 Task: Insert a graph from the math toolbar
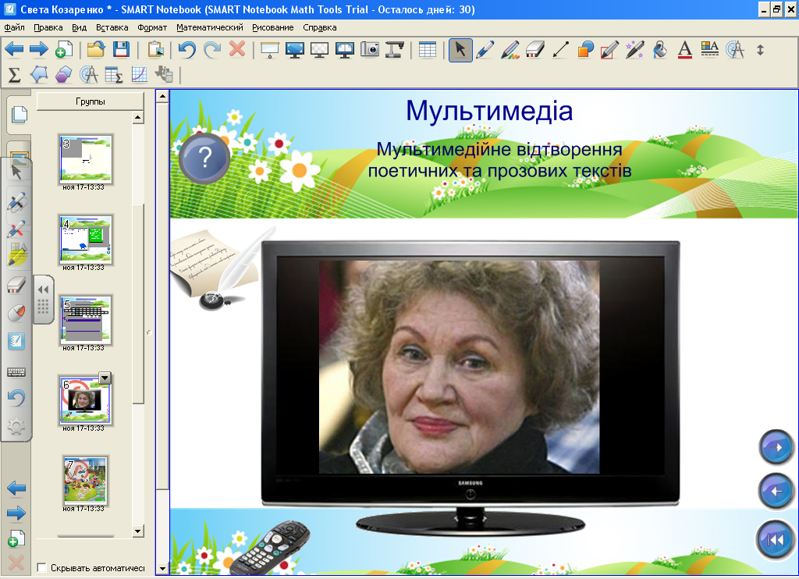click(139, 75)
